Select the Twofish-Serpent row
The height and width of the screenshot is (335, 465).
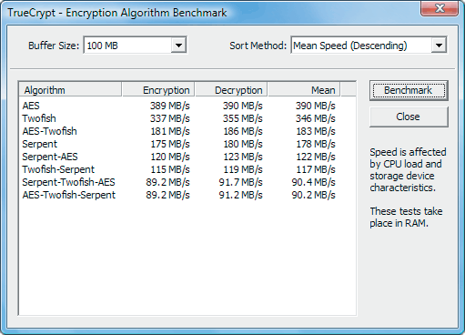[x=179, y=169]
